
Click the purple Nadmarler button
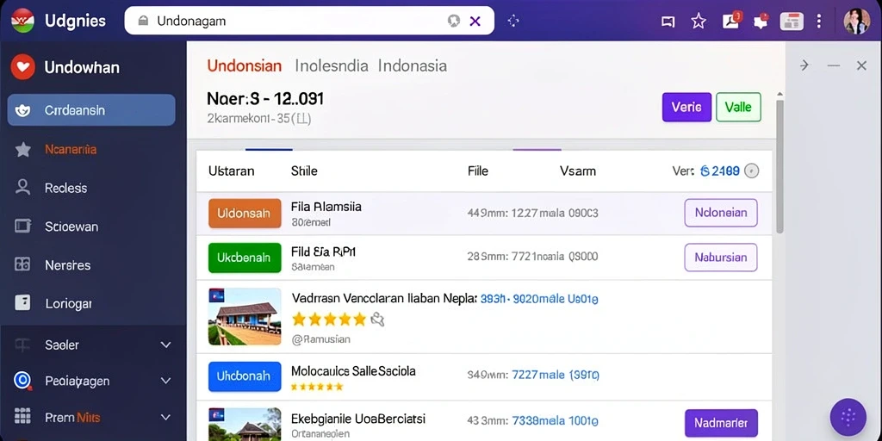[721, 423]
